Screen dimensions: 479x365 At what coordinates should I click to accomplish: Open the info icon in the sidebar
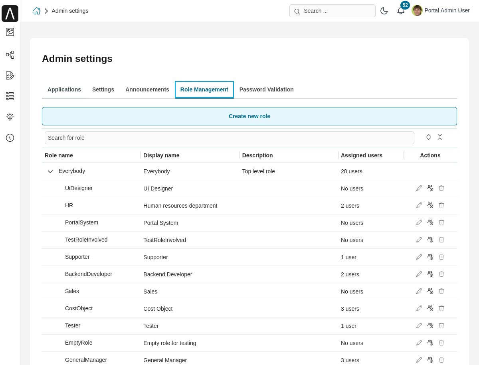(10, 138)
